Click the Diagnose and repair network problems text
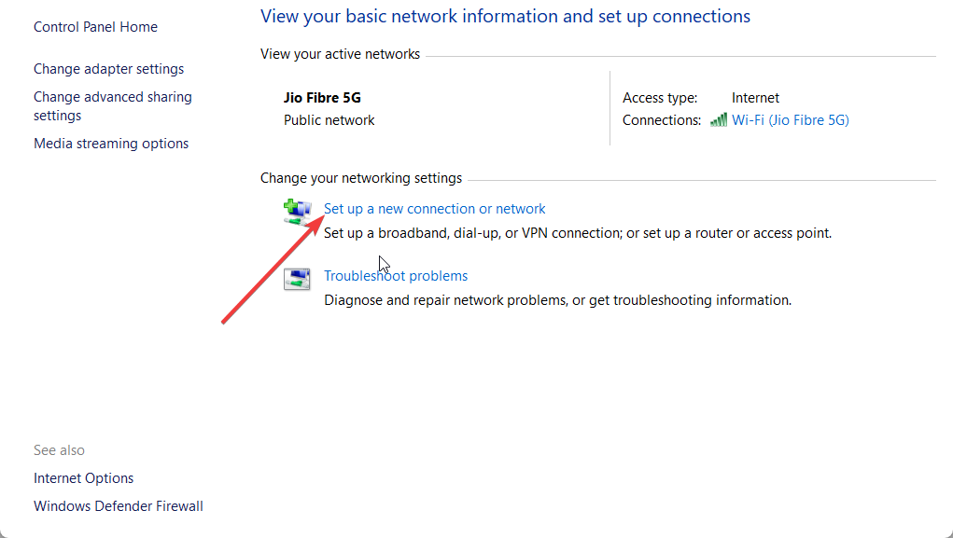Viewport: 953px width, 538px height. 557,300
